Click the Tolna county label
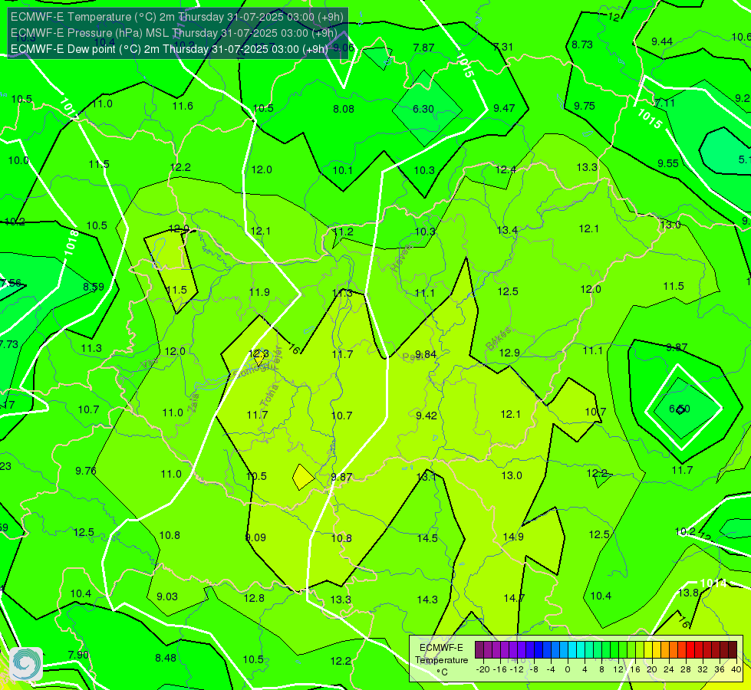Viewport: 751px width, 690px height. (269, 395)
